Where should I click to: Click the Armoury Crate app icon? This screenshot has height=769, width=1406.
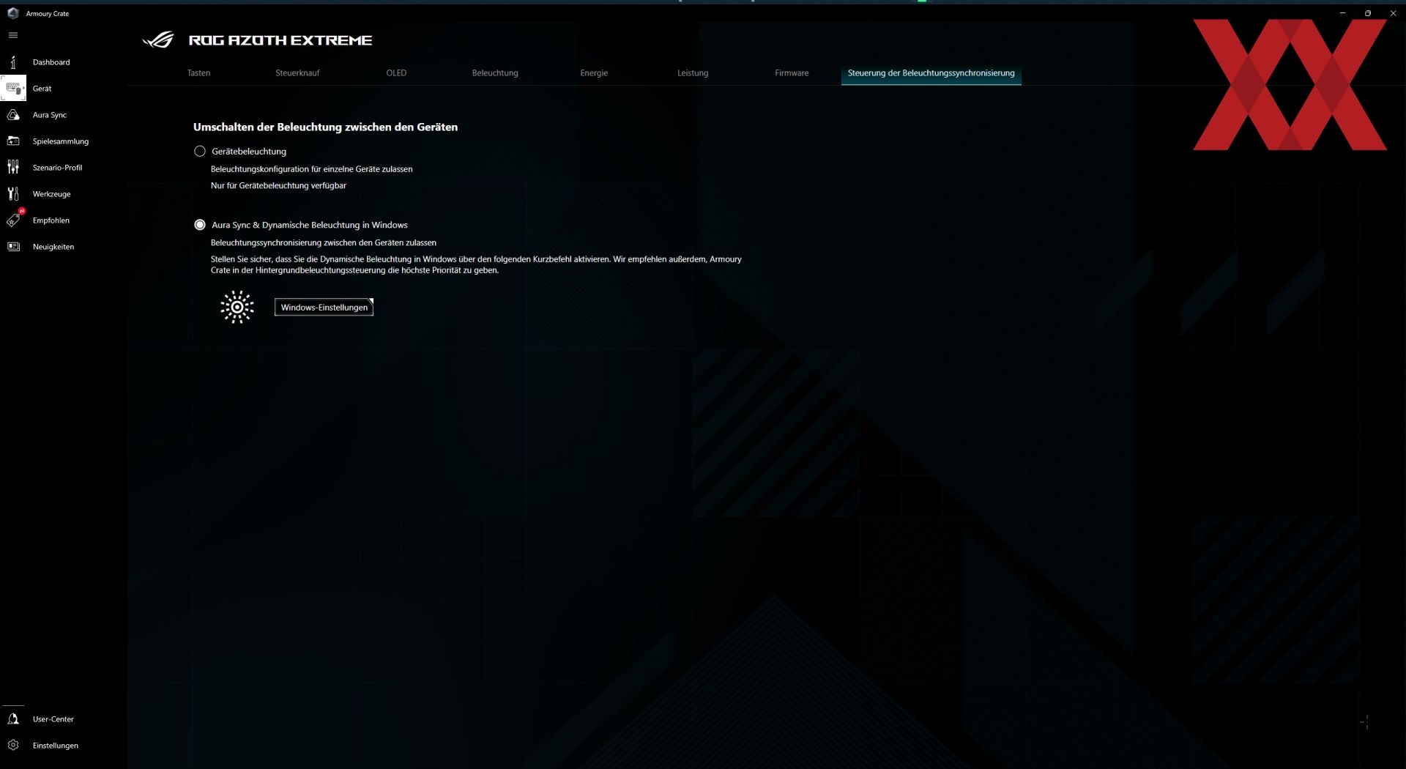[12, 13]
